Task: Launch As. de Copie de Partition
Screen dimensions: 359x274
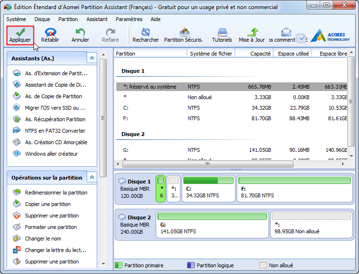Action: coord(47,96)
